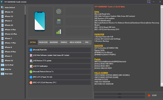Click 'TFT RAMDISK Tools v1.0.0.0 Beta' title
Screen dimensions: 163x100
tap(110, 7)
